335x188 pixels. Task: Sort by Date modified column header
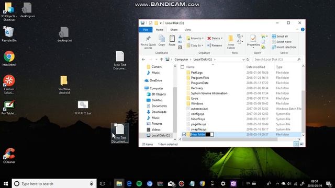(x=255, y=67)
